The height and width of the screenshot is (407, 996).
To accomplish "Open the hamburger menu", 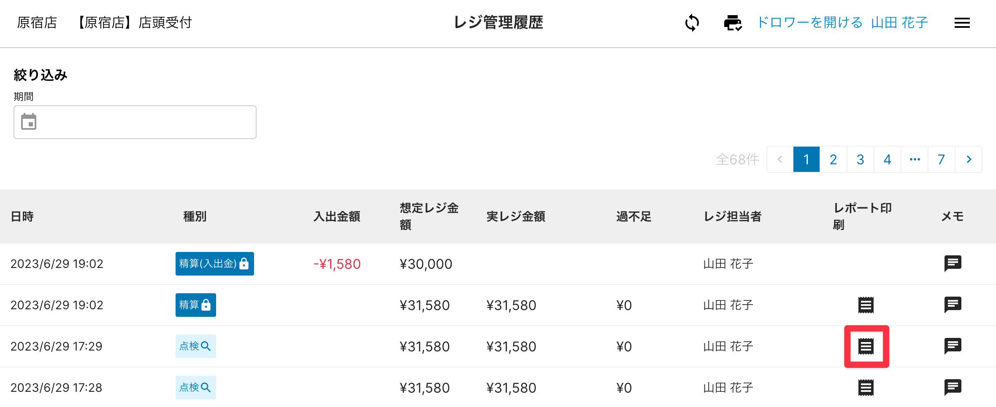I will pos(962,23).
